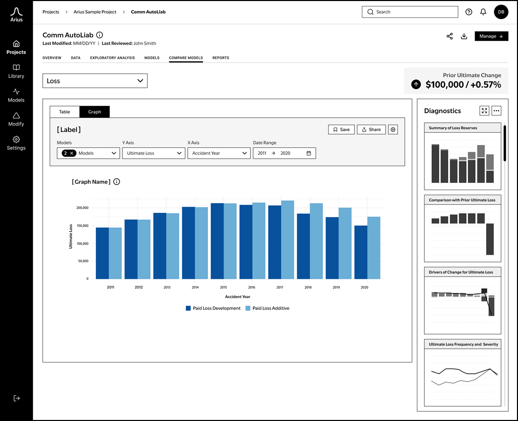Click the search magnifier icon
Image resolution: width=518 pixels, height=421 pixels.
coord(371,12)
